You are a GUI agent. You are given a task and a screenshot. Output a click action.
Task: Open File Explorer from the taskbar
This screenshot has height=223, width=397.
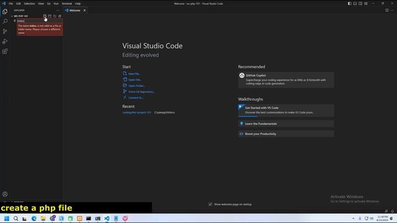pyautogui.click(x=43, y=219)
